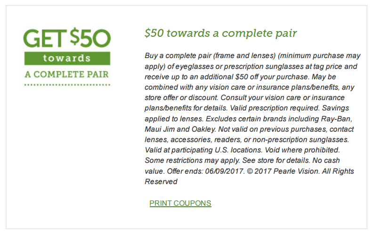Click the 'No cash value' text
The width and height of the screenshot is (372, 236).
click(242, 166)
